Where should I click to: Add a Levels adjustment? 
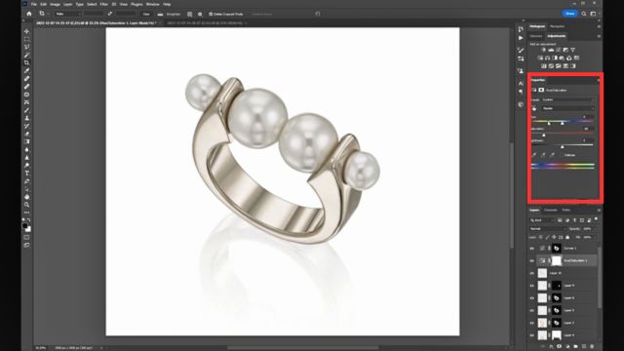[x=551, y=50]
